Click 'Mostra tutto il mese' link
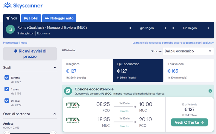 click(x=15, y=43)
